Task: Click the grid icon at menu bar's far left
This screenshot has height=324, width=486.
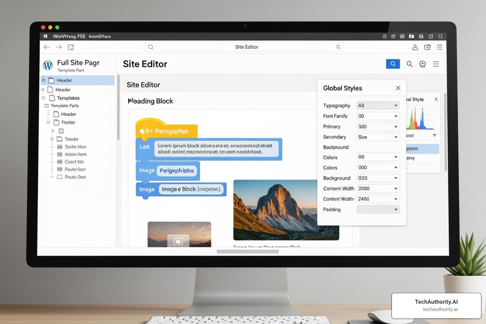Action: point(46,36)
